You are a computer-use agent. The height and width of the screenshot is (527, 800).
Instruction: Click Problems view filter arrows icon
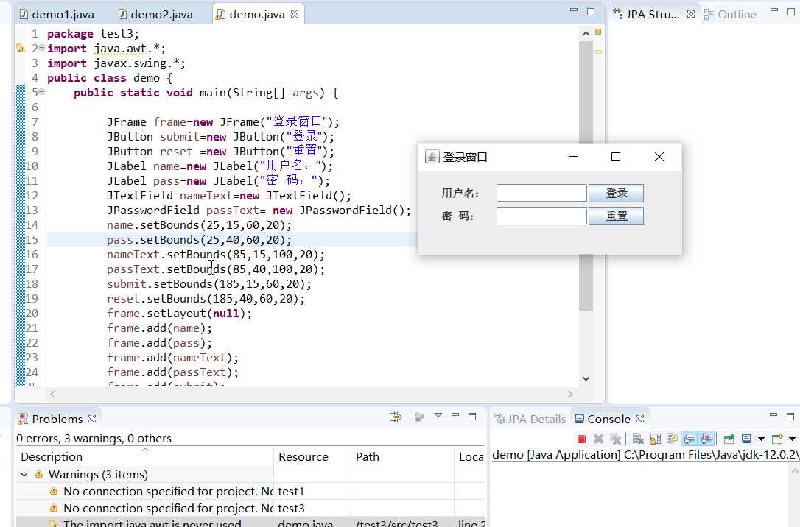pos(396,417)
